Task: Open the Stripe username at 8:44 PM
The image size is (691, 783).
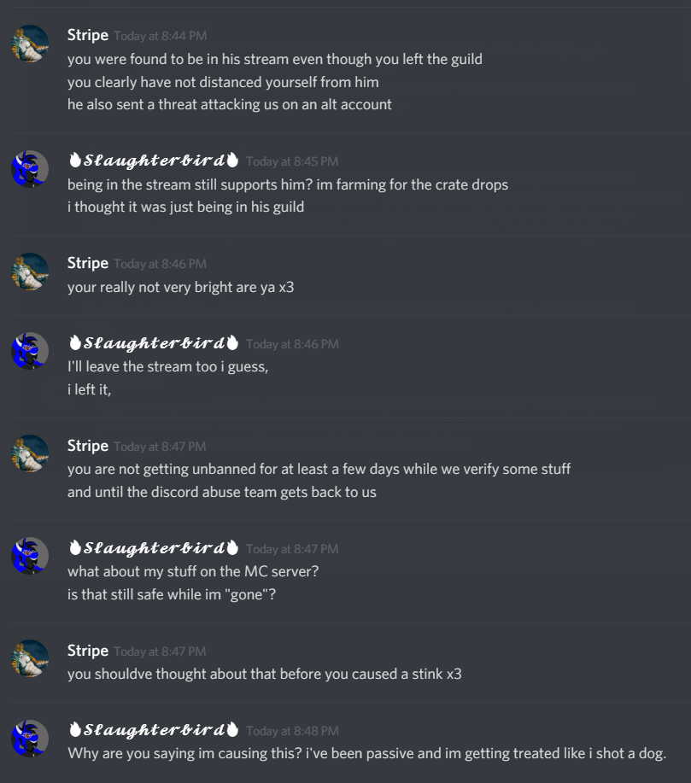Action: point(88,36)
